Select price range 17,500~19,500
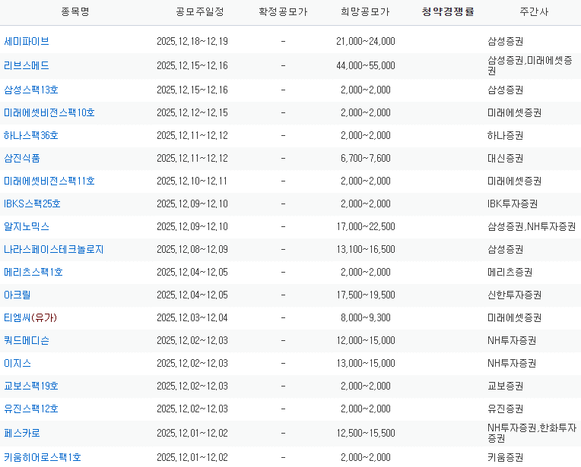Viewport: 581px width, 467px height. pyautogui.click(x=366, y=295)
